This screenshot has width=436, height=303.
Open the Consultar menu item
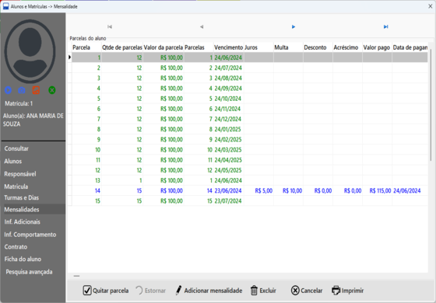[x=16, y=148]
